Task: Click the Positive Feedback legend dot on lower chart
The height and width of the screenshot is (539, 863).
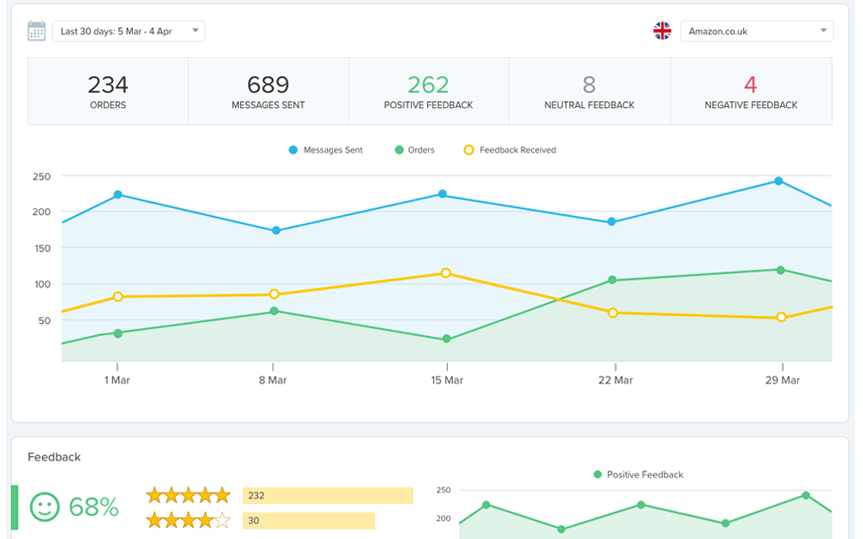Action: (598, 475)
